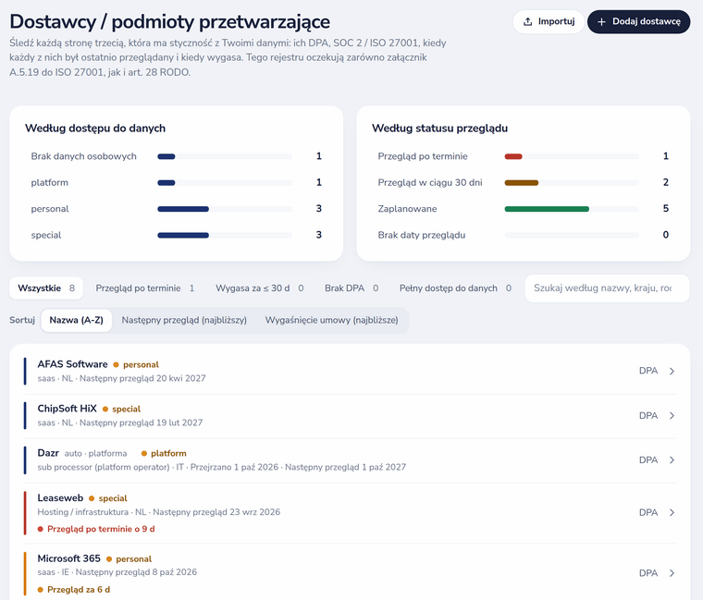703x600 pixels.
Task: Click the personal access progress bar
Action: [225, 209]
